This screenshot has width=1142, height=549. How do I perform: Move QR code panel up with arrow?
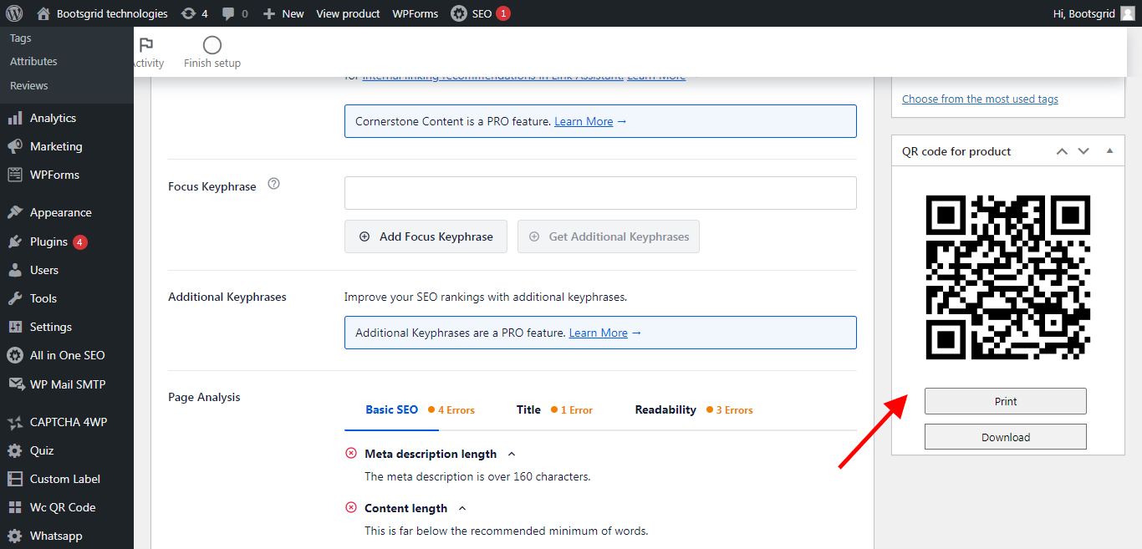point(1062,151)
